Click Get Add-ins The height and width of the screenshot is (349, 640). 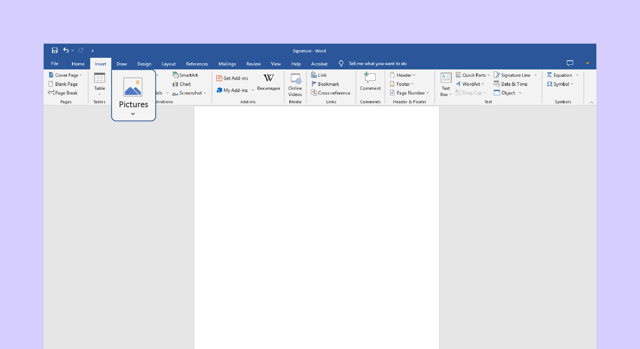(x=232, y=78)
